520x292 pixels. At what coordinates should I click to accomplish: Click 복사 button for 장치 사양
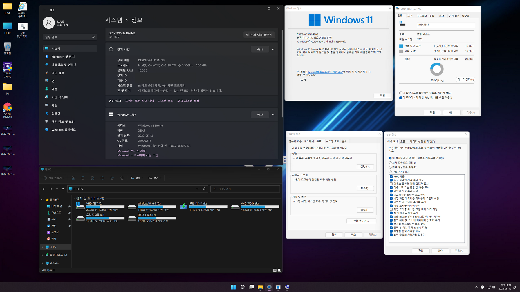260,50
